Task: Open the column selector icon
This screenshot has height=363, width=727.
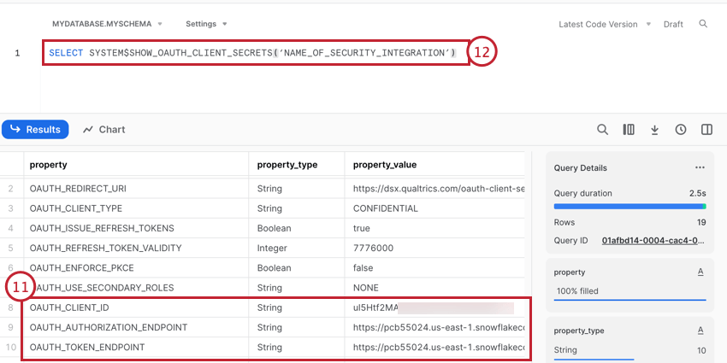Action: tap(629, 130)
